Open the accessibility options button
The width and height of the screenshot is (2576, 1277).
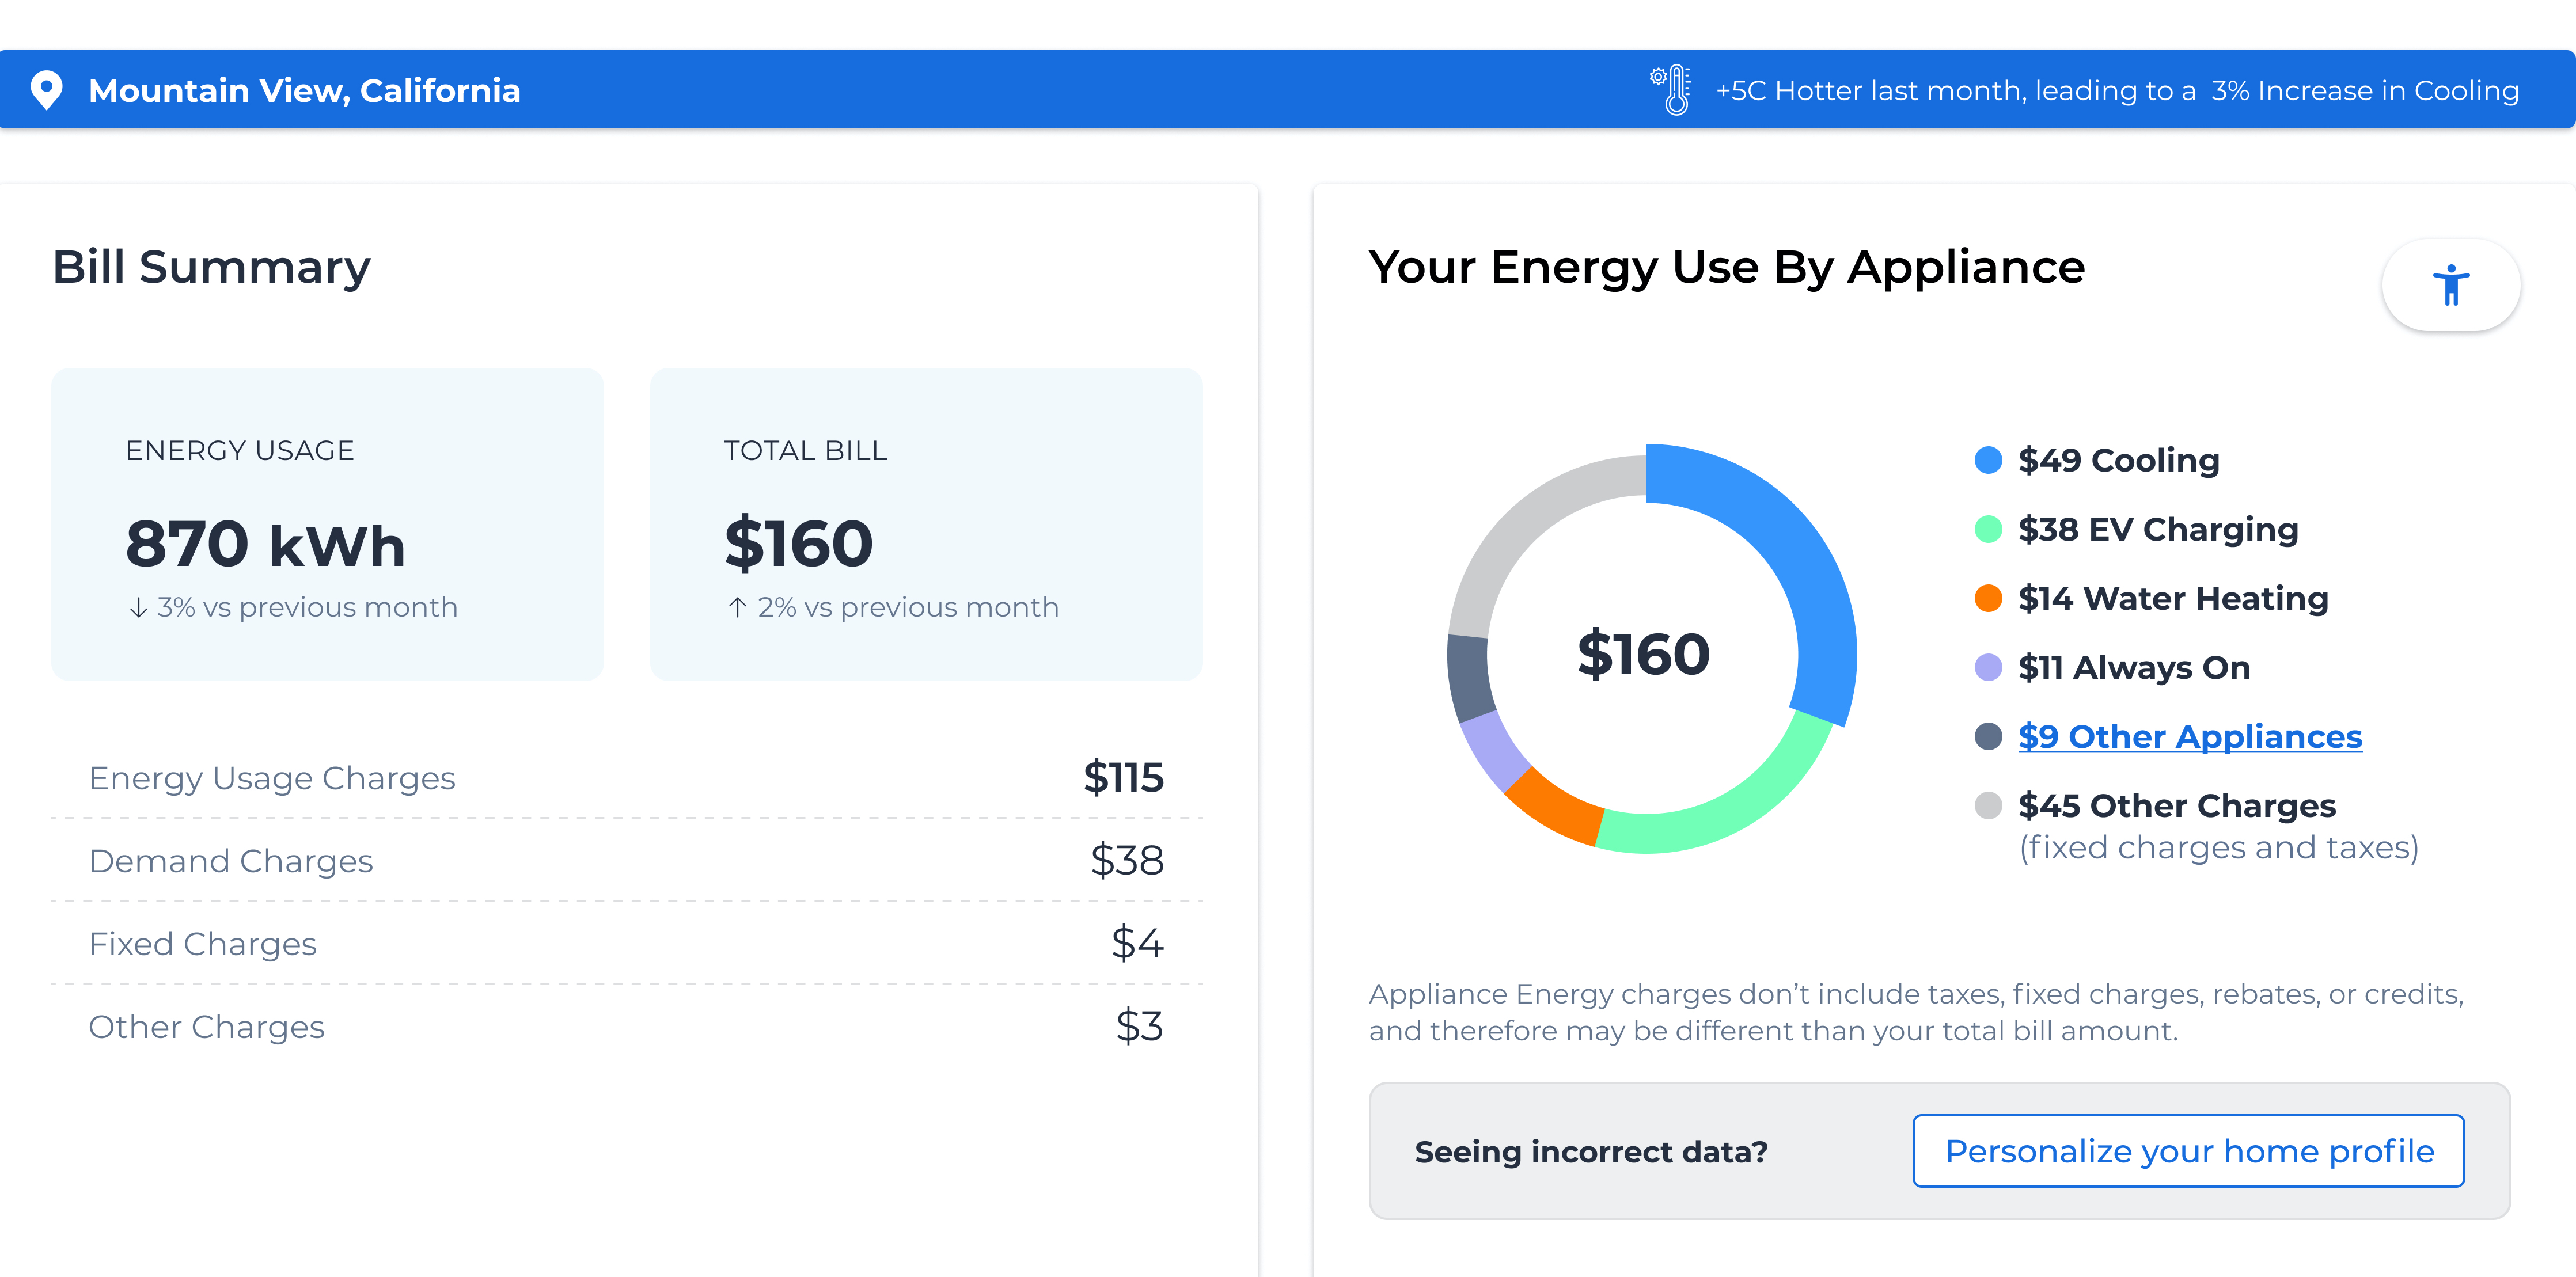click(2450, 285)
